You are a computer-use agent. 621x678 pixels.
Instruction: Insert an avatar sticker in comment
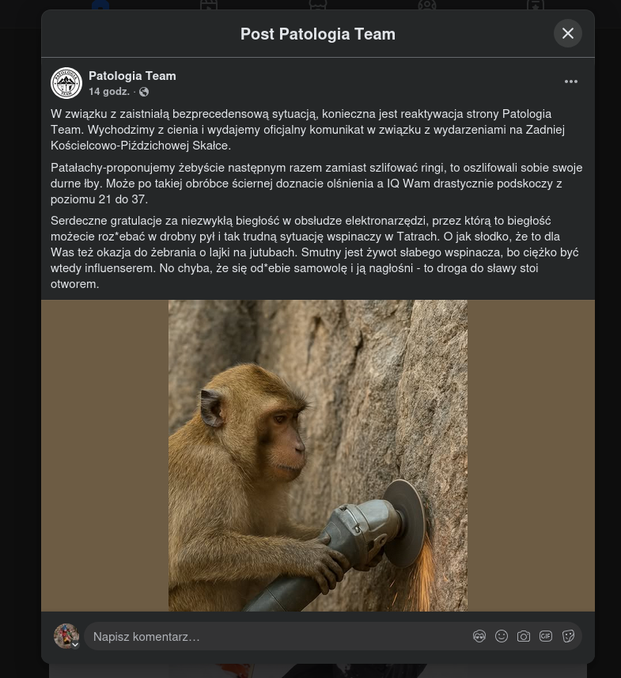click(479, 636)
